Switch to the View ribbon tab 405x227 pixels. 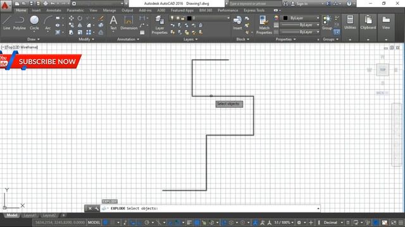point(93,10)
